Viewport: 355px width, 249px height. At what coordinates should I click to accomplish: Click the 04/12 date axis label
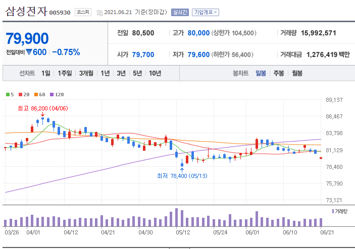click(71, 232)
